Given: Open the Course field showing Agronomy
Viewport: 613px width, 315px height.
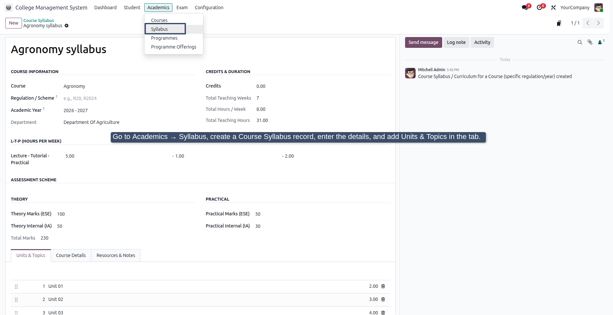Looking at the screenshot, I should 129,86.
